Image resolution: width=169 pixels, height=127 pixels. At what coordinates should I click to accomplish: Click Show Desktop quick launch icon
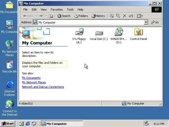22,124
